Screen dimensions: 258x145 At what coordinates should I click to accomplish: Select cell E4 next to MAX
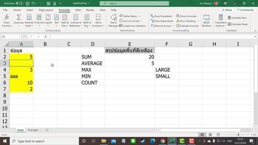130,70
